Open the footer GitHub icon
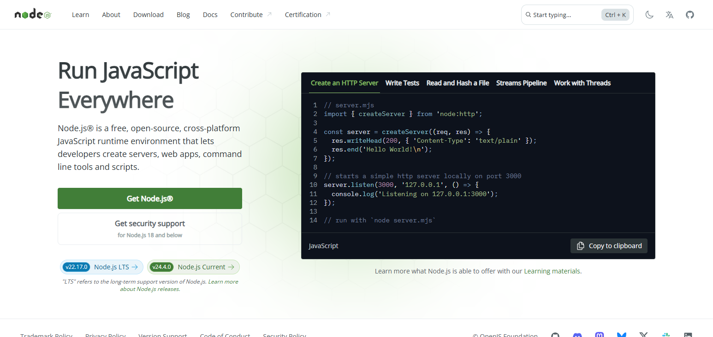Image resolution: width=713 pixels, height=337 pixels. point(555,335)
